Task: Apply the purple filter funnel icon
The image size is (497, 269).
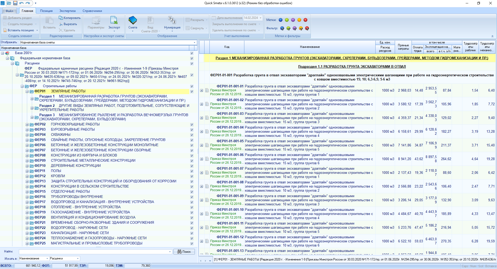Action: (295, 28)
